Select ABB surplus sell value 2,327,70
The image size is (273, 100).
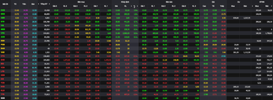247,18
